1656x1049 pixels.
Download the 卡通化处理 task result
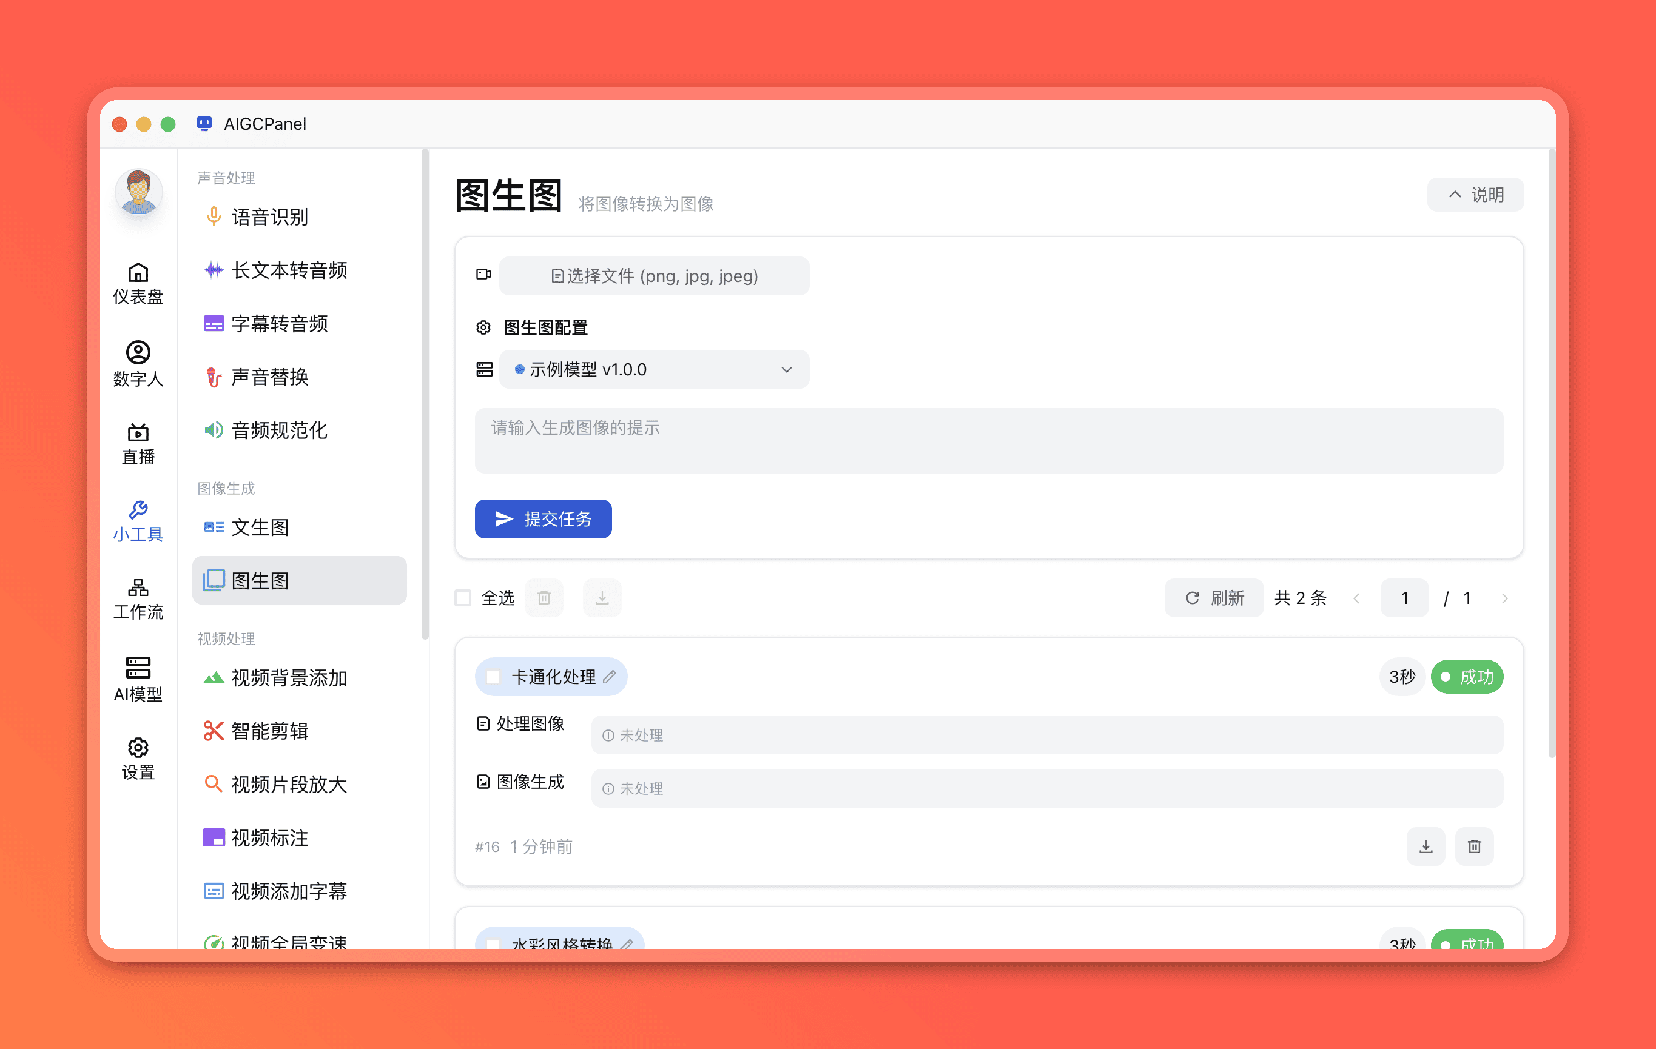coord(1425,845)
